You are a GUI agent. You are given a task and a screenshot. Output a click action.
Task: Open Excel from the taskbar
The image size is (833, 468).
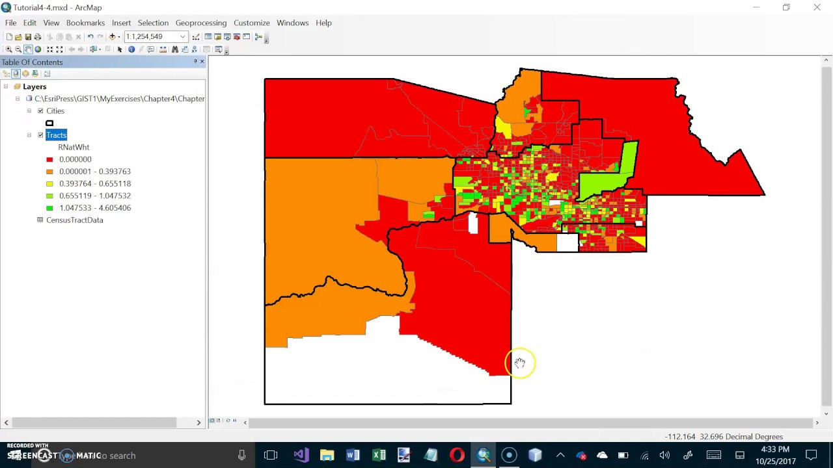(x=379, y=455)
